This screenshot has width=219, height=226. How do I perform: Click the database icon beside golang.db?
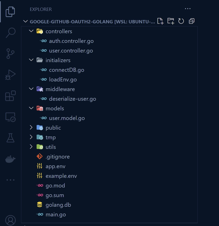coord(40,205)
